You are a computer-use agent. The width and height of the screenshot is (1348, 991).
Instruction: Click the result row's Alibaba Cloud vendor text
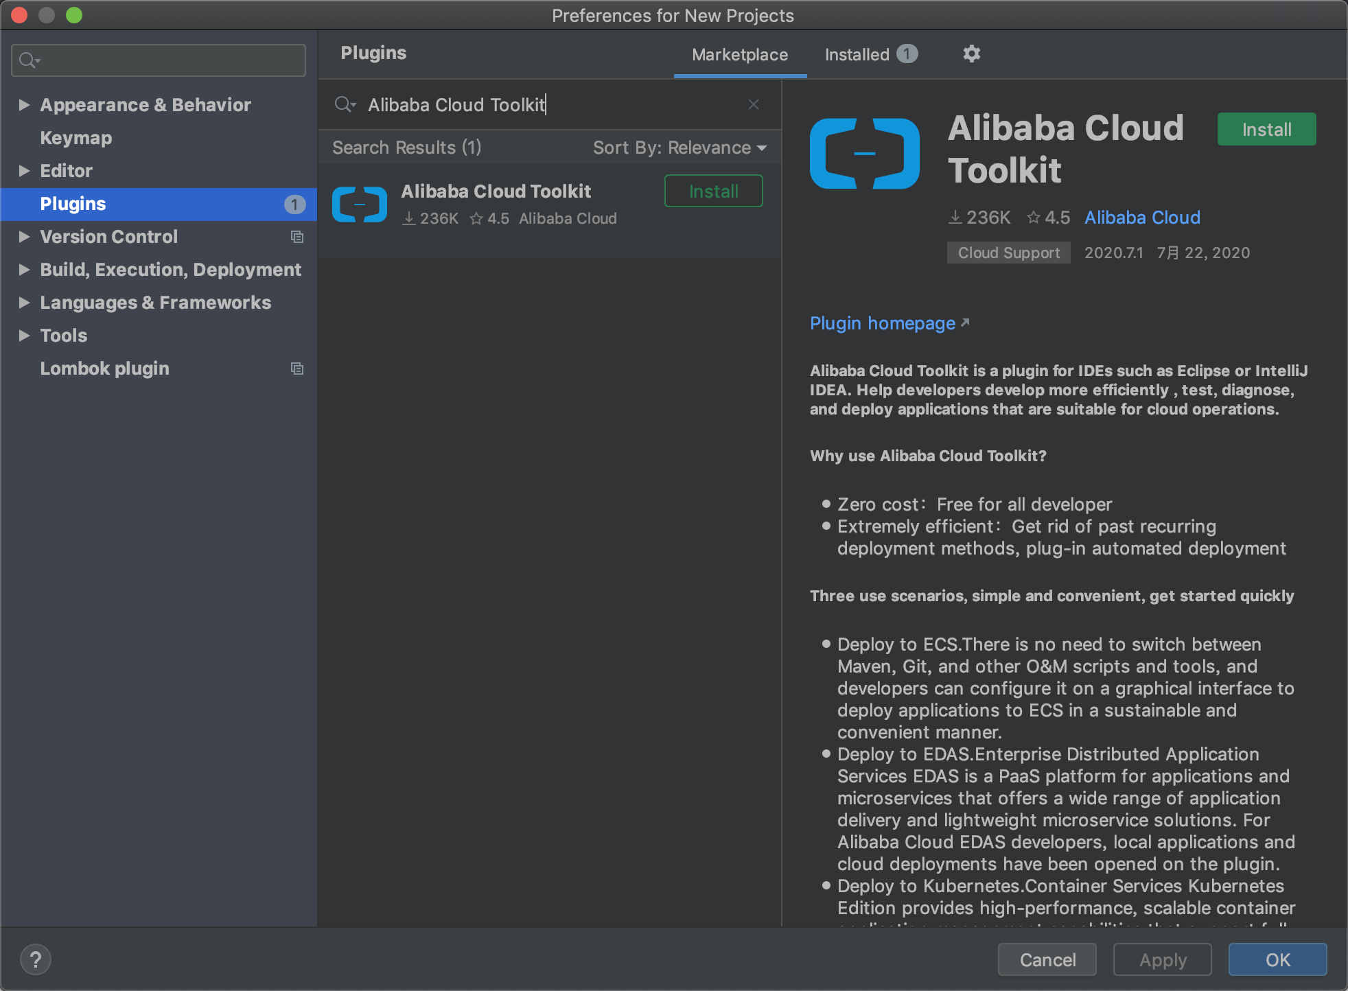tap(568, 218)
